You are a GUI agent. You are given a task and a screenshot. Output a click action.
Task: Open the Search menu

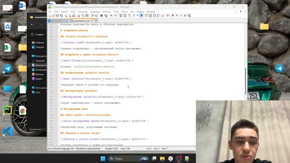point(64,12)
